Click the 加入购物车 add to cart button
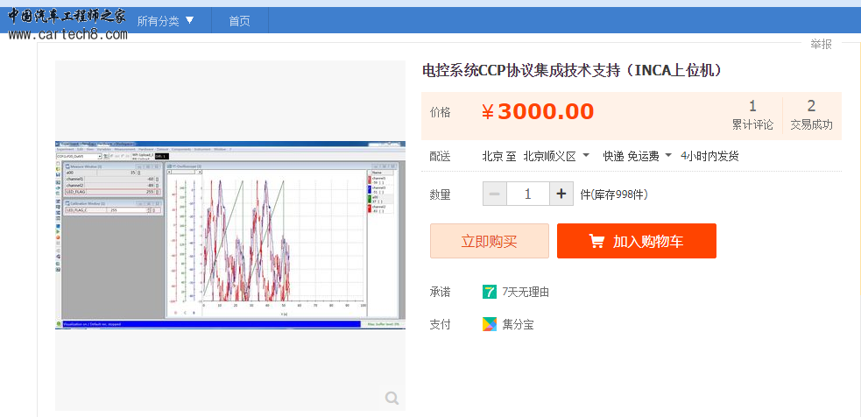The image size is (861, 417). [x=637, y=241]
